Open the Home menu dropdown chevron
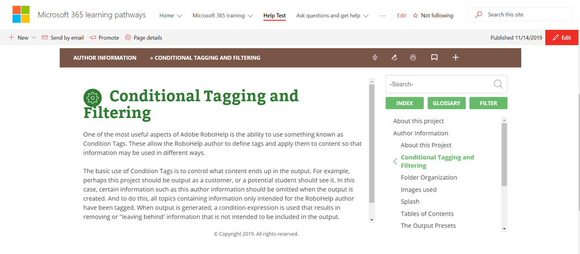 click(x=179, y=16)
